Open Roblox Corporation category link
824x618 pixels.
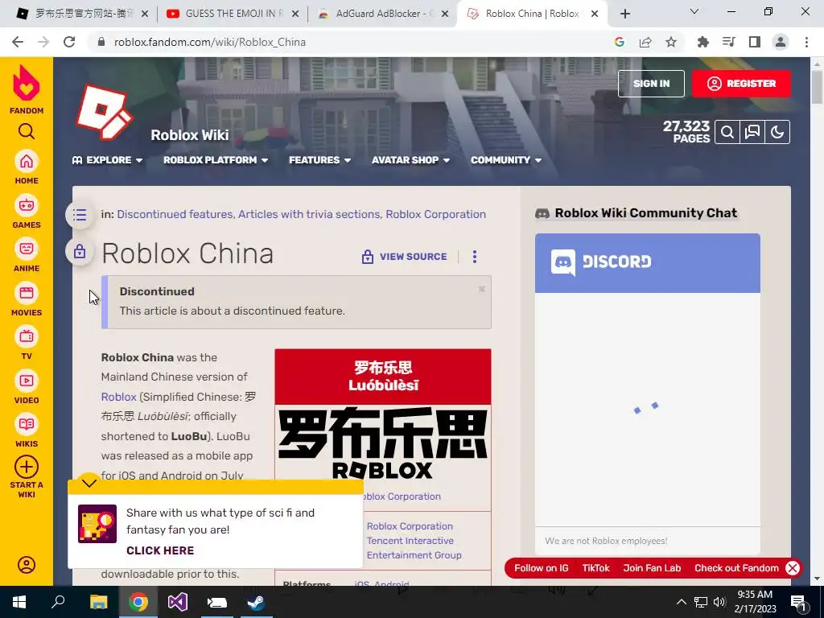pyautogui.click(x=435, y=214)
